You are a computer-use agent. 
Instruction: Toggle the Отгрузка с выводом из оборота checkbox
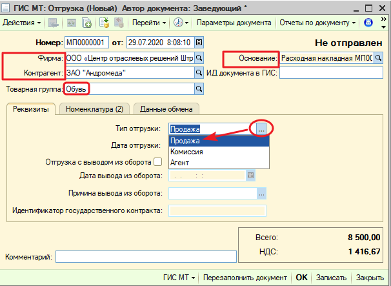pyautogui.click(x=157, y=162)
